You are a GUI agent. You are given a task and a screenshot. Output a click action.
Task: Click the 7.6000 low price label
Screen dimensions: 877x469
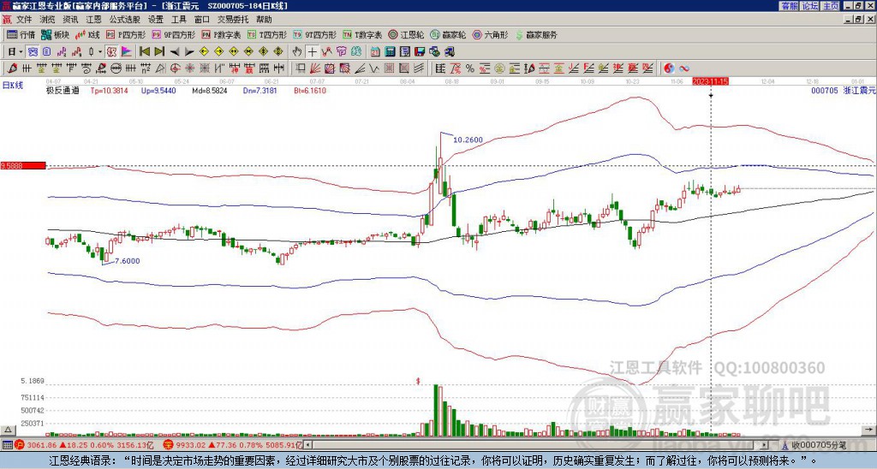[x=126, y=261]
